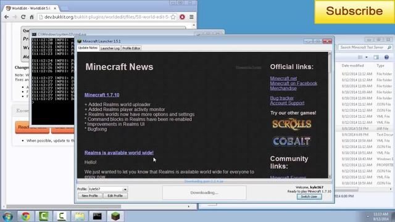Select the WorldEdit Chrome tab
The height and width of the screenshot is (222, 395).
30,8
